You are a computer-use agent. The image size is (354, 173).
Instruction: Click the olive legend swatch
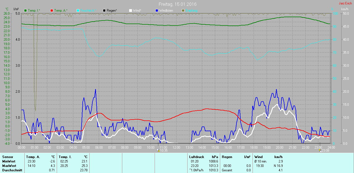click(183, 11)
